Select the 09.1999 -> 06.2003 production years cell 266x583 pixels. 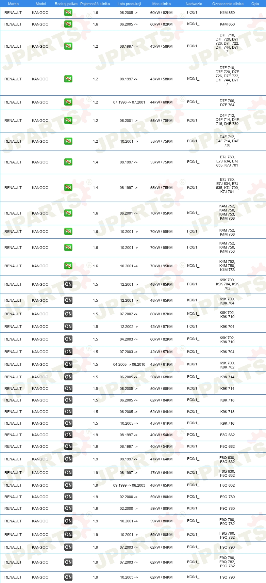[129, 485]
